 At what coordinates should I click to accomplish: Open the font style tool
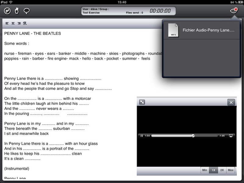click(25, 23)
